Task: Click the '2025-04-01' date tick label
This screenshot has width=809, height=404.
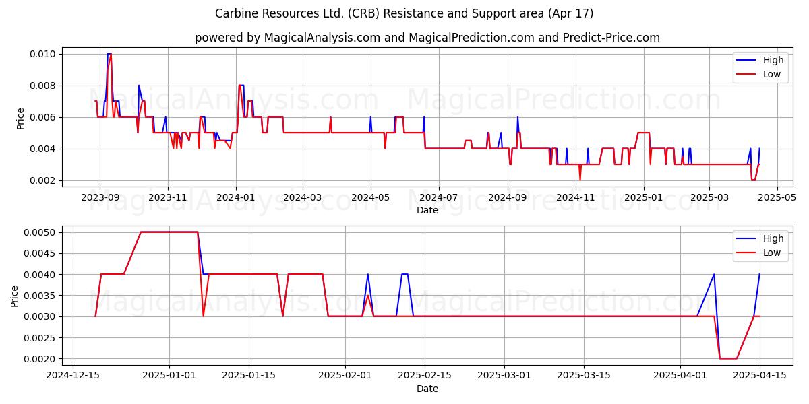Action: [x=680, y=376]
